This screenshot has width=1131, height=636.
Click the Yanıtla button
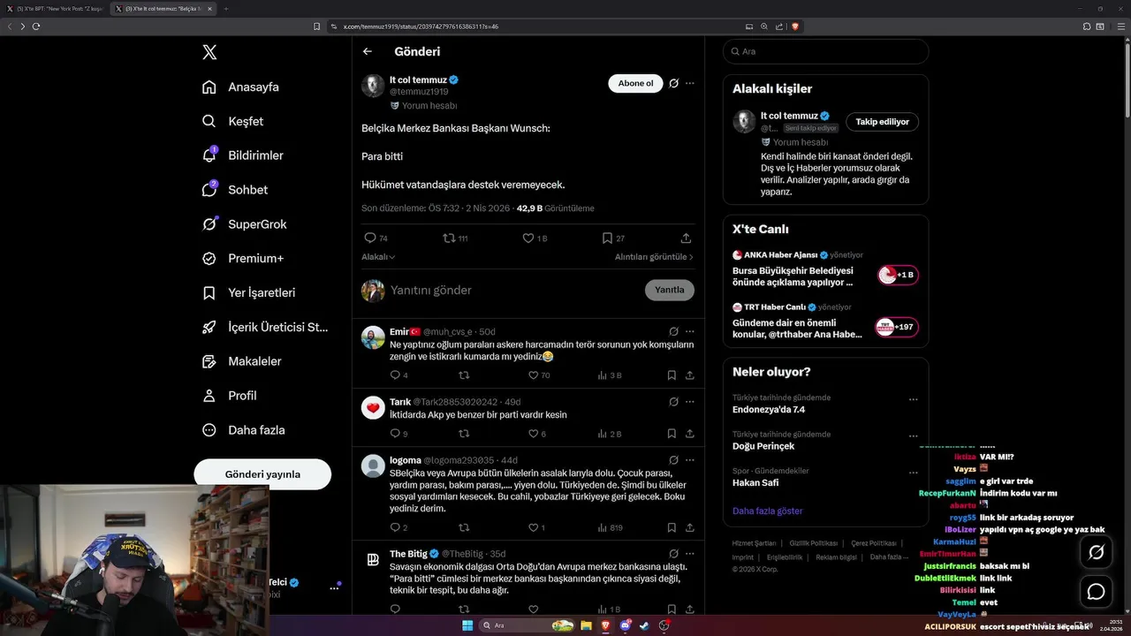pyautogui.click(x=670, y=290)
